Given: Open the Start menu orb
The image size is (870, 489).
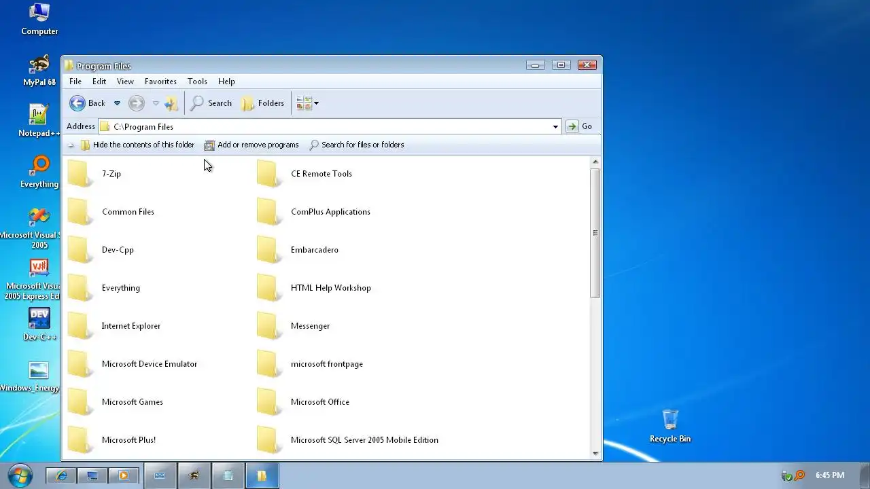Looking at the screenshot, I should pos(20,475).
